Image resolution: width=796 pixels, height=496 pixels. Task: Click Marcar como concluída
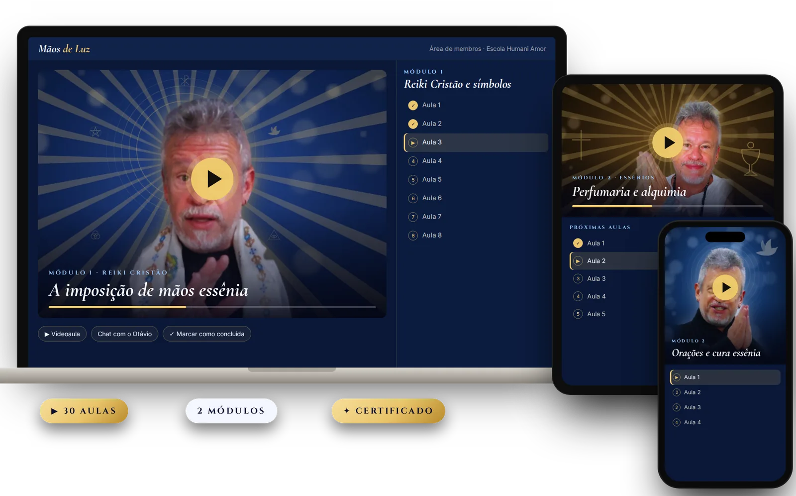click(207, 334)
